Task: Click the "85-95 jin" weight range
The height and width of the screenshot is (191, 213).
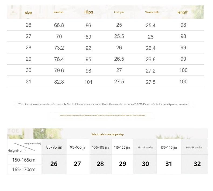Action: coord(54,147)
